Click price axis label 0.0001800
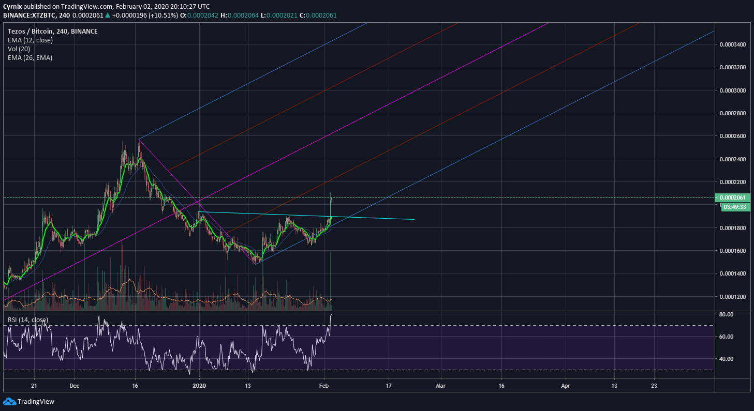 pos(732,228)
